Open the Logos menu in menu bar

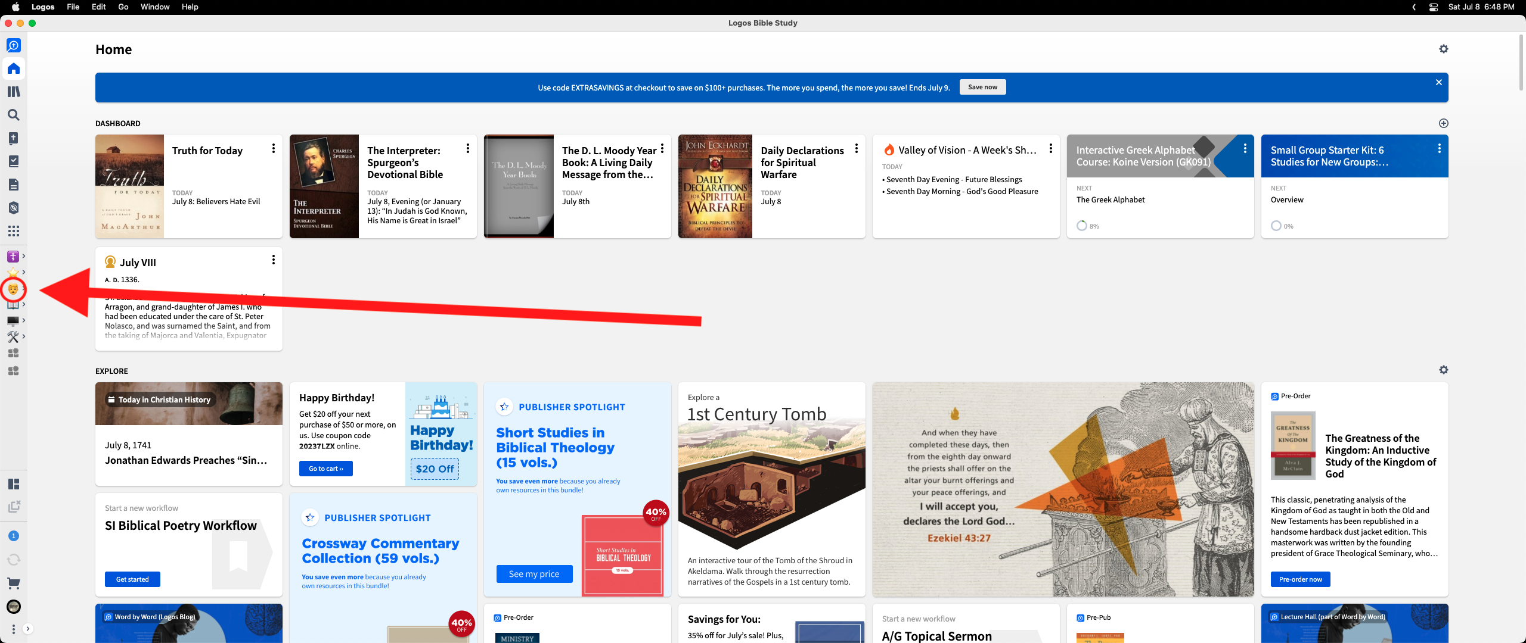click(43, 7)
